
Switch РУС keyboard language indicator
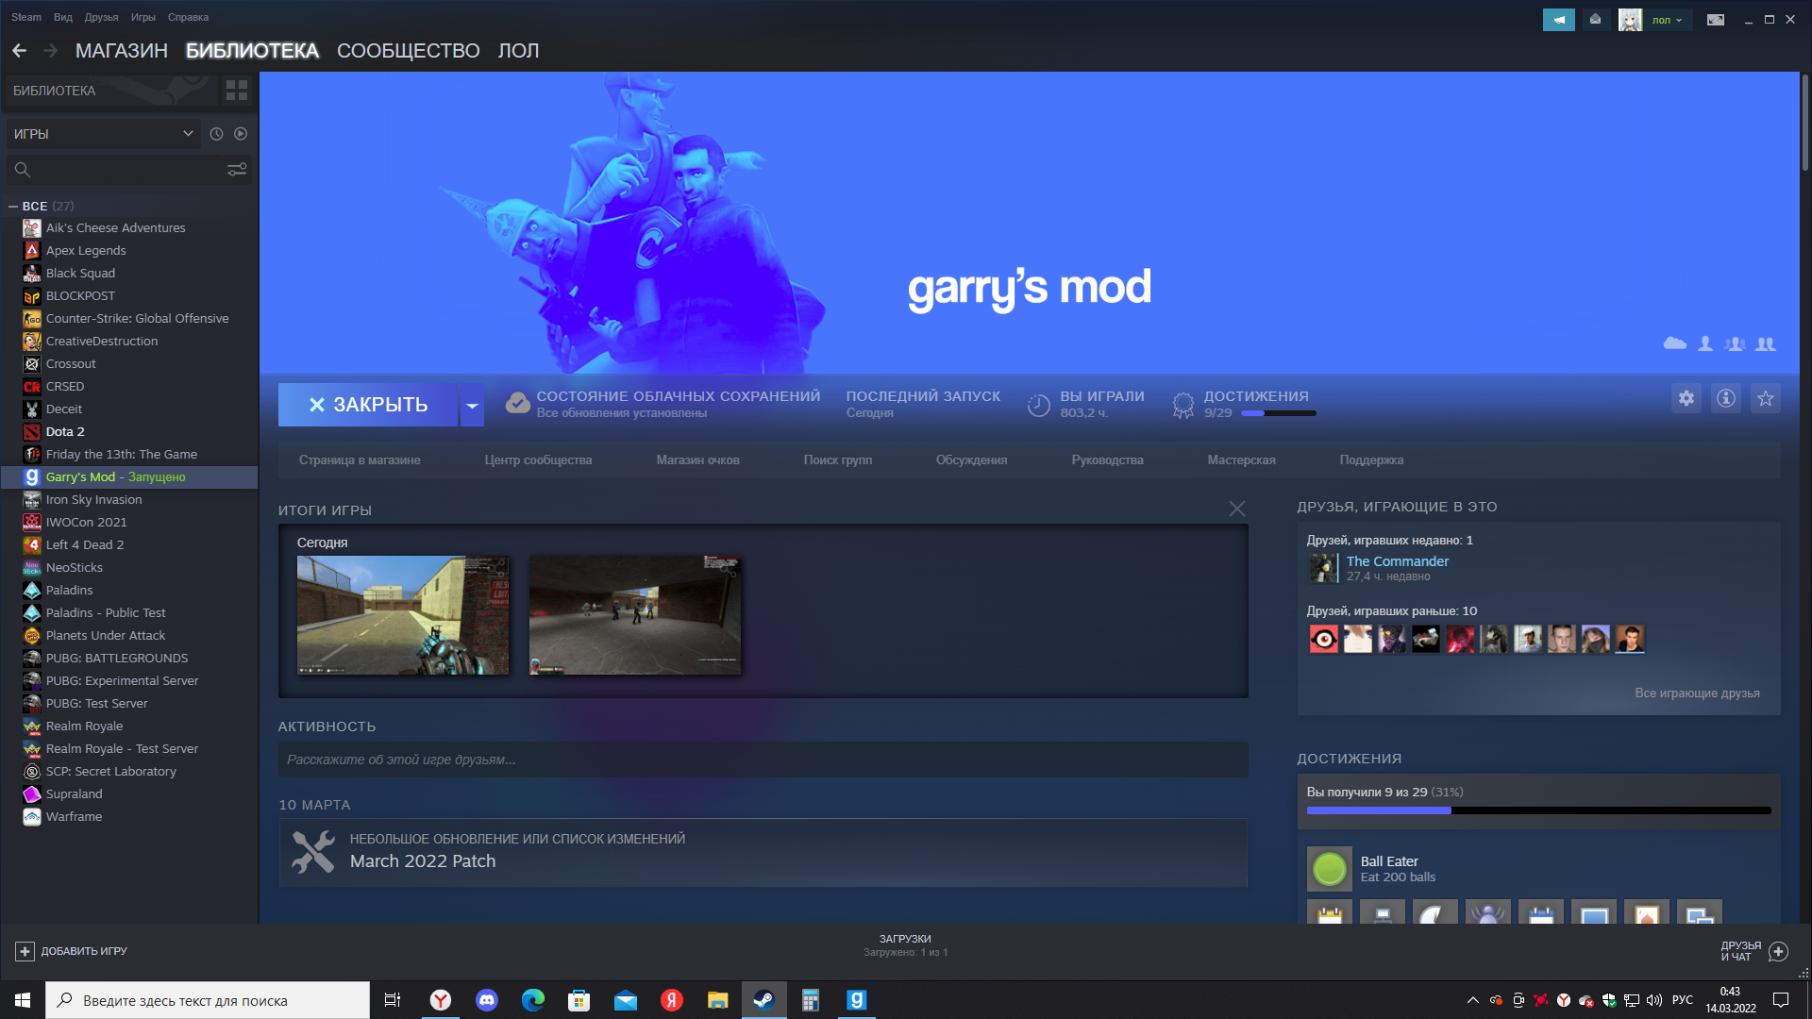[x=1683, y=1000]
